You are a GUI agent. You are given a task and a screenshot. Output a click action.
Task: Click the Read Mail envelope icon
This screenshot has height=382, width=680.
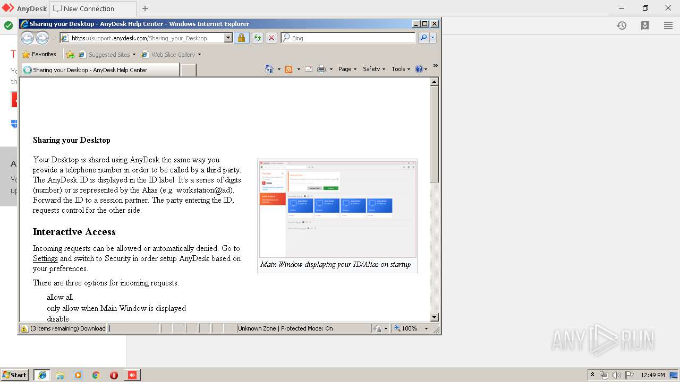[308, 69]
